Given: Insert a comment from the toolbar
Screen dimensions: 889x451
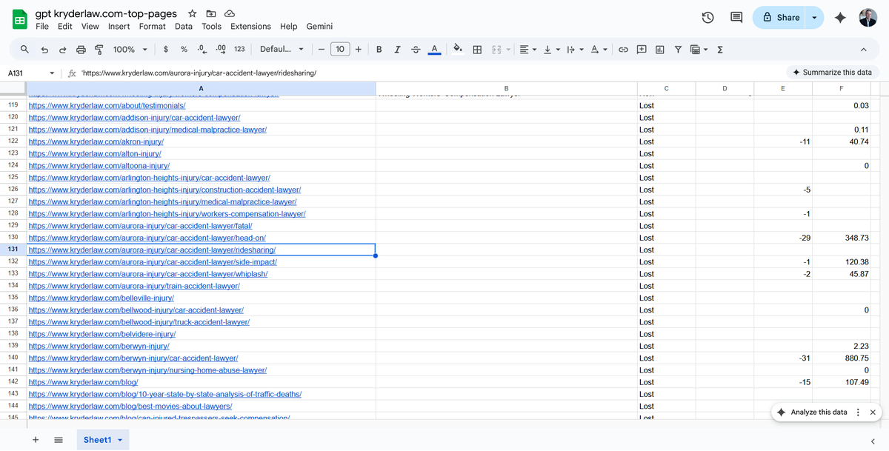Looking at the screenshot, I should pos(642,50).
